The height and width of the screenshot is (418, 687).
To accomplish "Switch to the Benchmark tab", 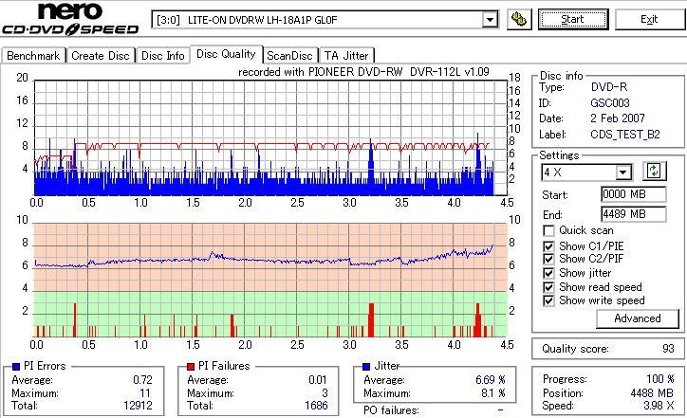I will coord(33,56).
